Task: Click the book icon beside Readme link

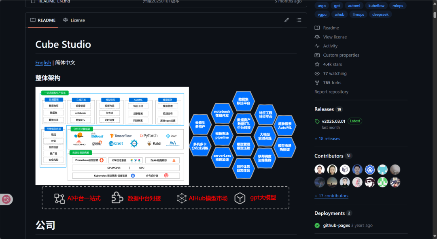Action: click(317, 28)
